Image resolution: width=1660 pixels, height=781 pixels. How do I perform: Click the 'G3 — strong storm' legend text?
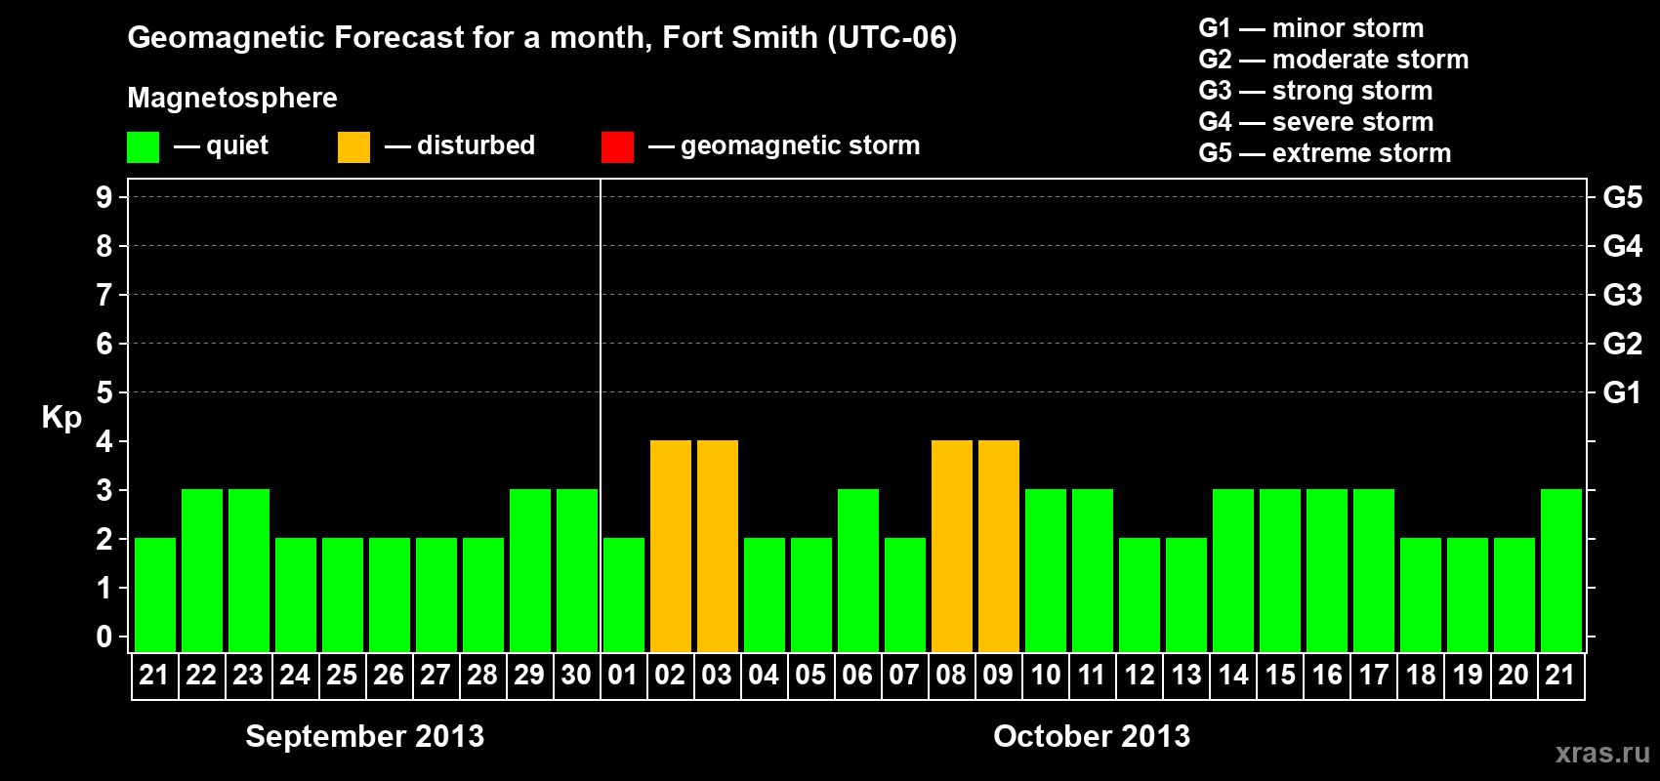tap(1316, 91)
